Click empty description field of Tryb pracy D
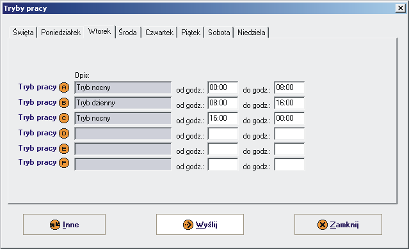 tap(123, 133)
